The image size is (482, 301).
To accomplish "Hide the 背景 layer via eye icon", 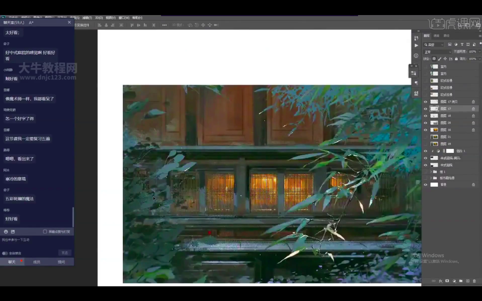I will (x=426, y=185).
